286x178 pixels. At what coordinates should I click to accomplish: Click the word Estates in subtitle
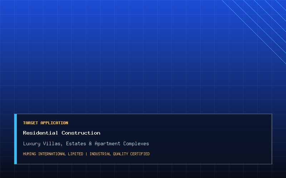tap(76, 144)
